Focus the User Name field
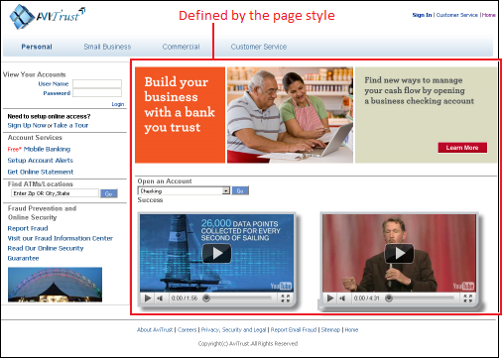Viewport: 502px width, 359px height. [97, 83]
